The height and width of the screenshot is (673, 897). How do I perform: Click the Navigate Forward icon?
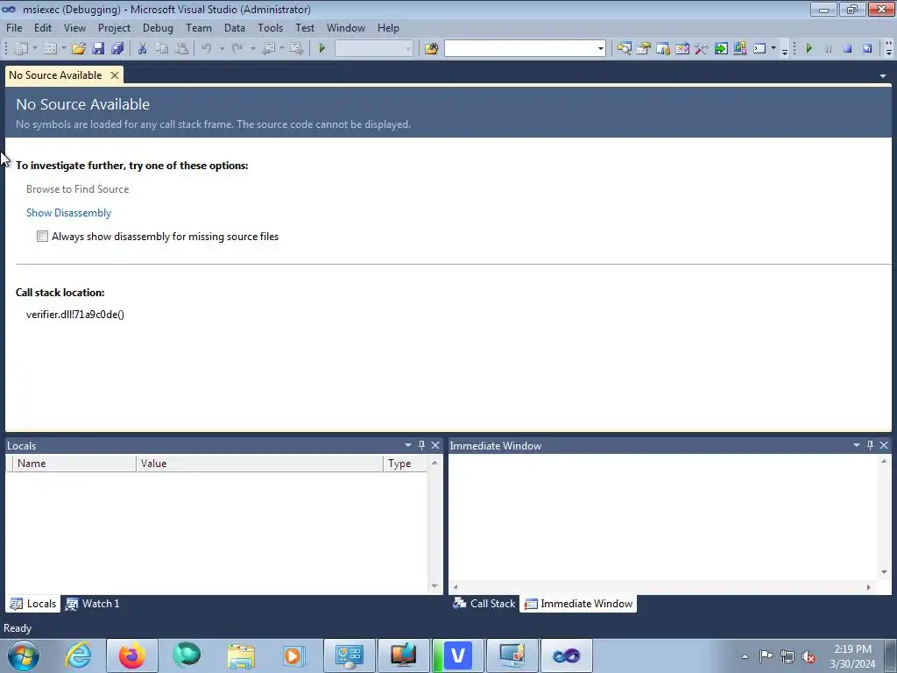click(x=296, y=49)
